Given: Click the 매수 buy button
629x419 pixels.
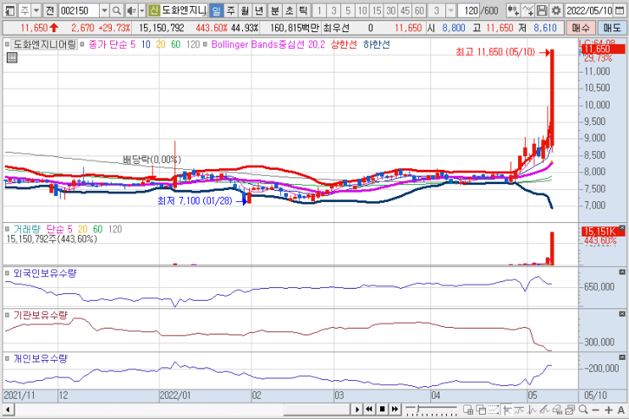Looking at the screenshot, I should coord(581,28).
